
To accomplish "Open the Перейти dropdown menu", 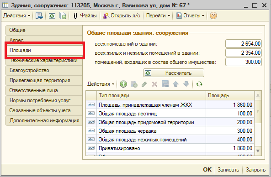I will (158, 16).
